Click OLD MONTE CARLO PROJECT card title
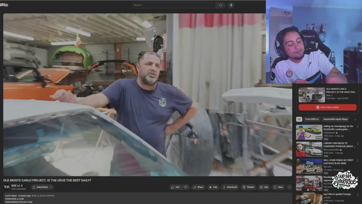Viewport: 362px width, 204px height. point(341,90)
